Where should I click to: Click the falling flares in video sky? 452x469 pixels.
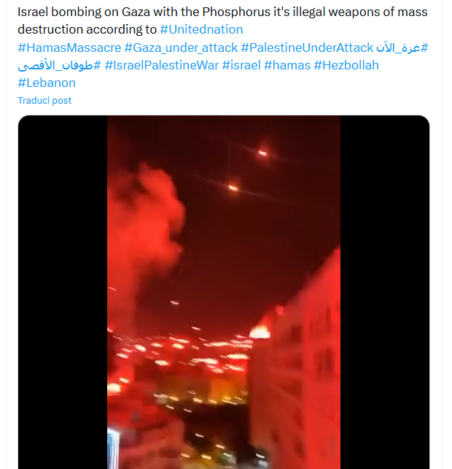tap(248, 170)
